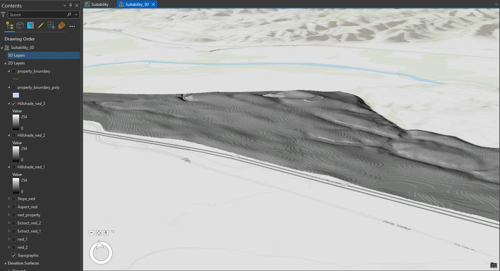Show full navigator control button

click(92, 233)
